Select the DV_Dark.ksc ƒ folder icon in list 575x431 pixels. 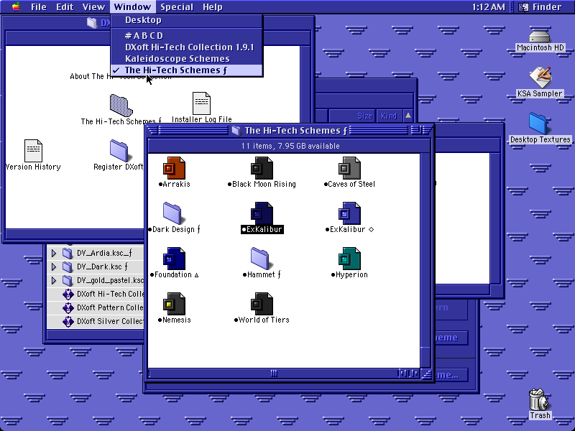tap(68, 267)
